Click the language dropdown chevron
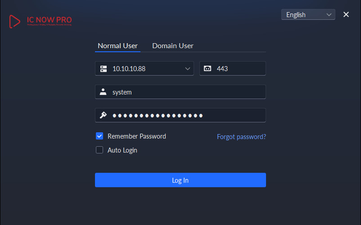Viewport: 361px width, 225px height. 329,14
